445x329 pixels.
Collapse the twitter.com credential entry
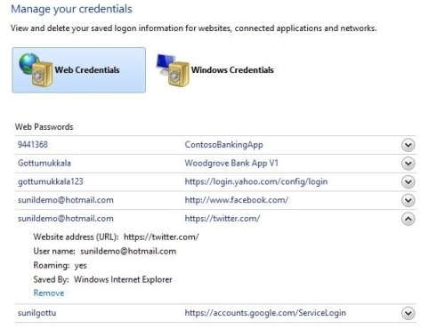(x=409, y=219)
